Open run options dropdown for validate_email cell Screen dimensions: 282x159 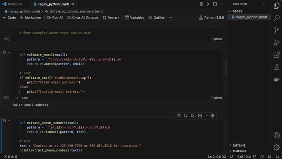tap(9, 52)
